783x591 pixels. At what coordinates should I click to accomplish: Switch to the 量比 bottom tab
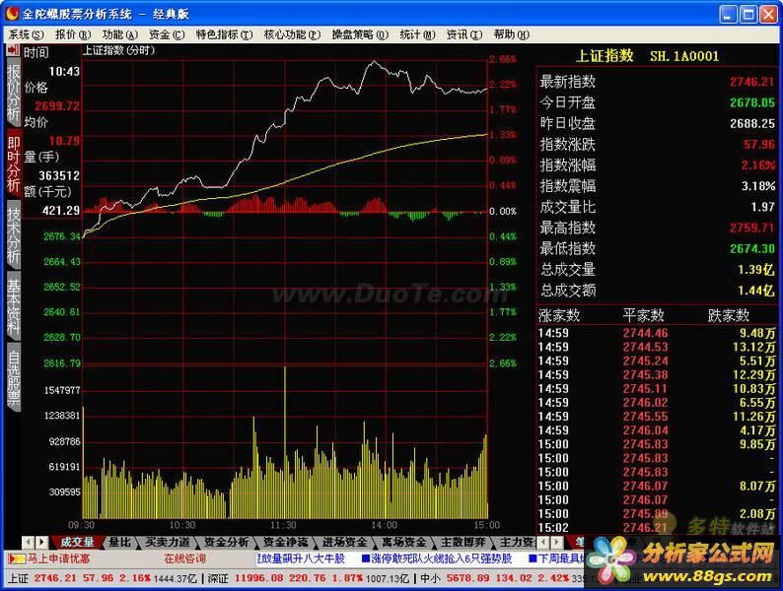coord(120,542)
